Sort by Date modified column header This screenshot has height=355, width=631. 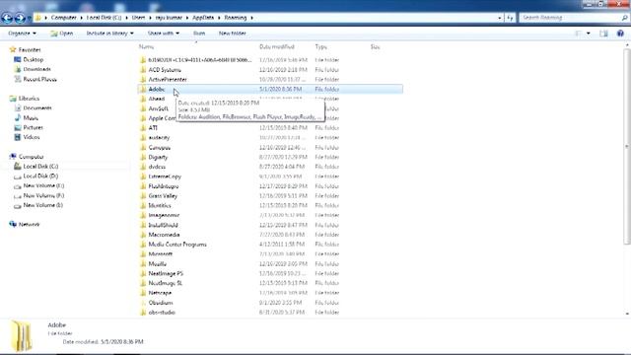277,46
